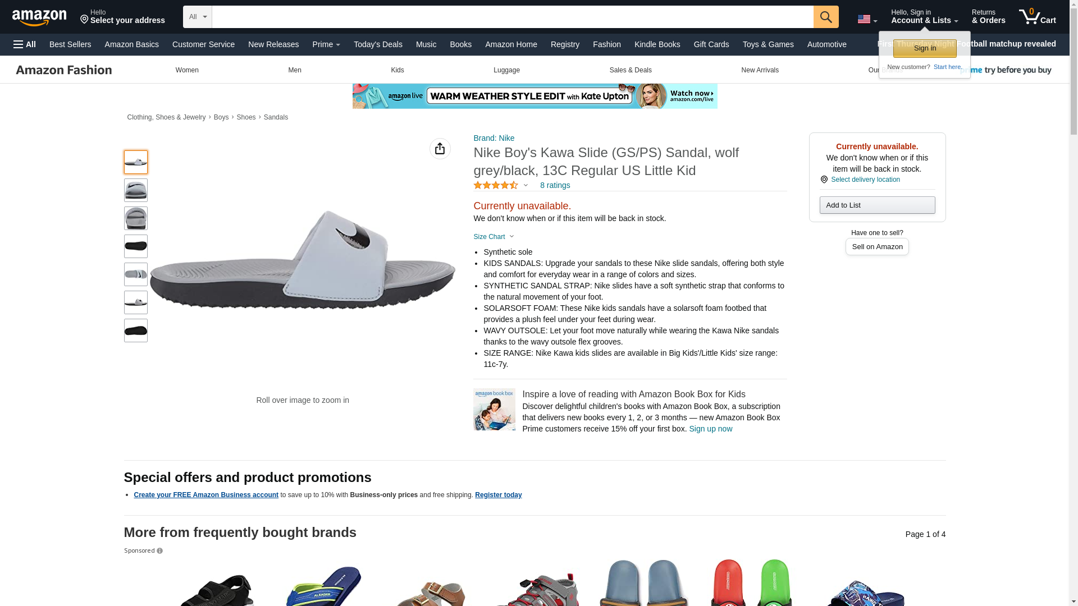Click the yellow Sign in button
This screenshot has height=606, width=1078.
click(x=924, y=48)
